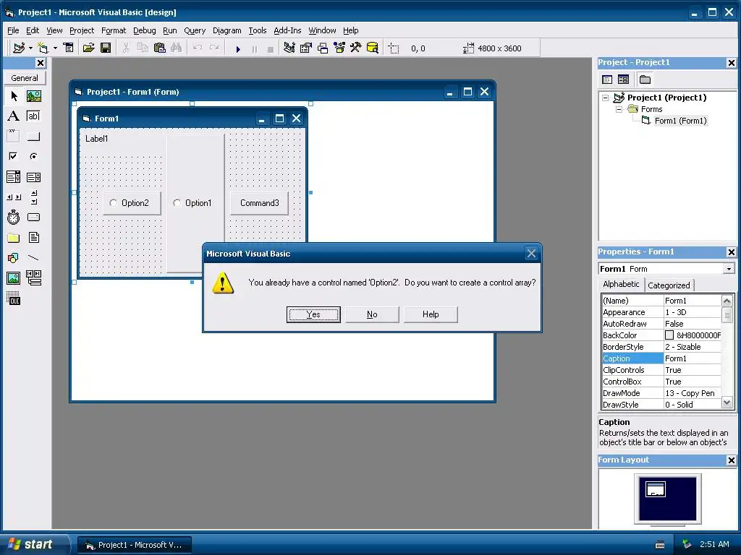
Task: Open the Form Layout Window toolbar icon
Action: [x=323, y=48]
